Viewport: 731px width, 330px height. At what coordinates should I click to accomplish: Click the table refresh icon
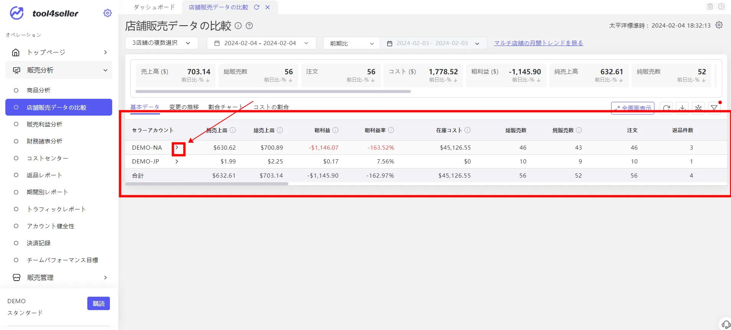coord(666,108)
